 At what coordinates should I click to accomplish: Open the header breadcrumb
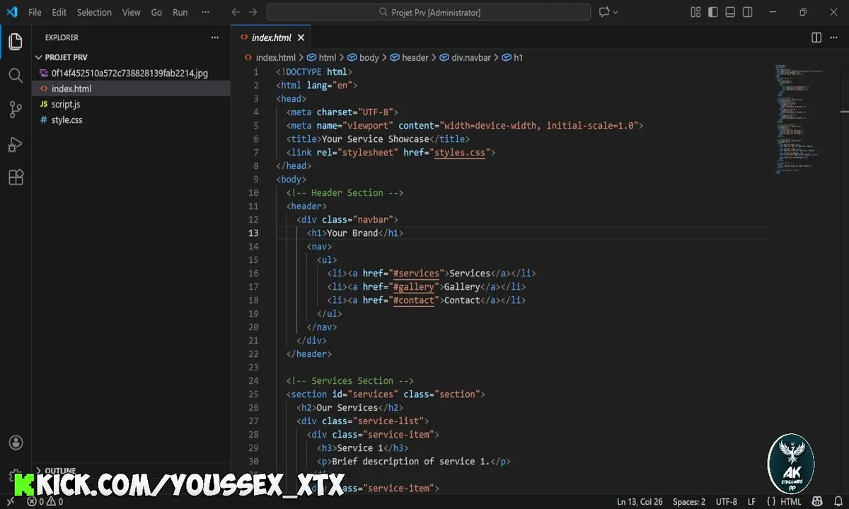(x=410, y=57)
